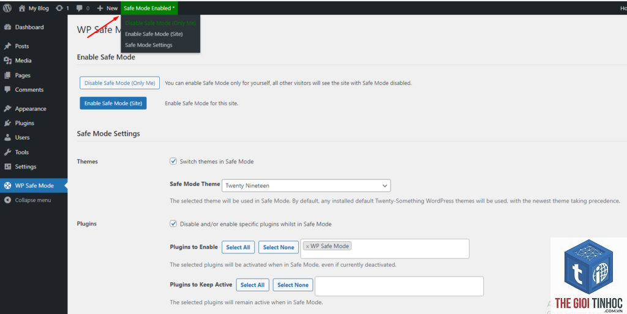Click the Collapse menu arrow icon
The height and width of the screenshot is (314, 627).
(7, 200)
